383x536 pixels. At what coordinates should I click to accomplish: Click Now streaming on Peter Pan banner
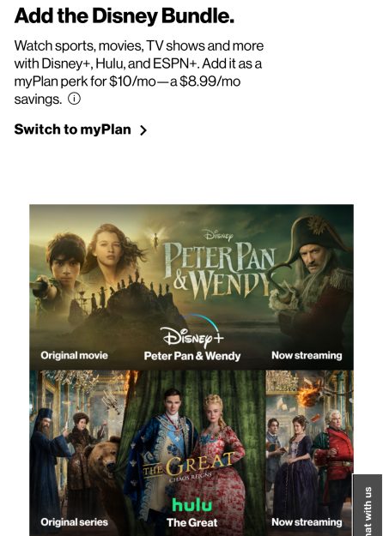pos(307,356)
